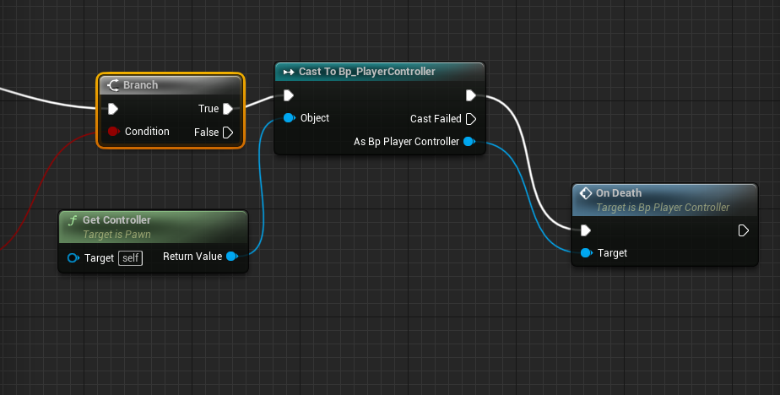Viewport: 780px width, 395px height.
Task: Click the On Death output execution pin
Action: pyautogui.click(x=743, y=230)
